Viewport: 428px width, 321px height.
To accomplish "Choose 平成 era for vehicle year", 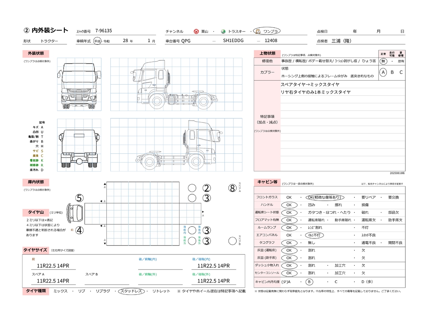I will click(97, 41).
